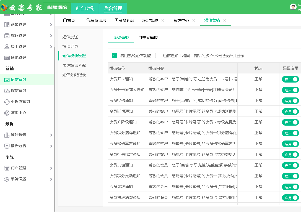
Task: Click the 短信营销 envelope icon in sidebar
Action: click(7, 80)
